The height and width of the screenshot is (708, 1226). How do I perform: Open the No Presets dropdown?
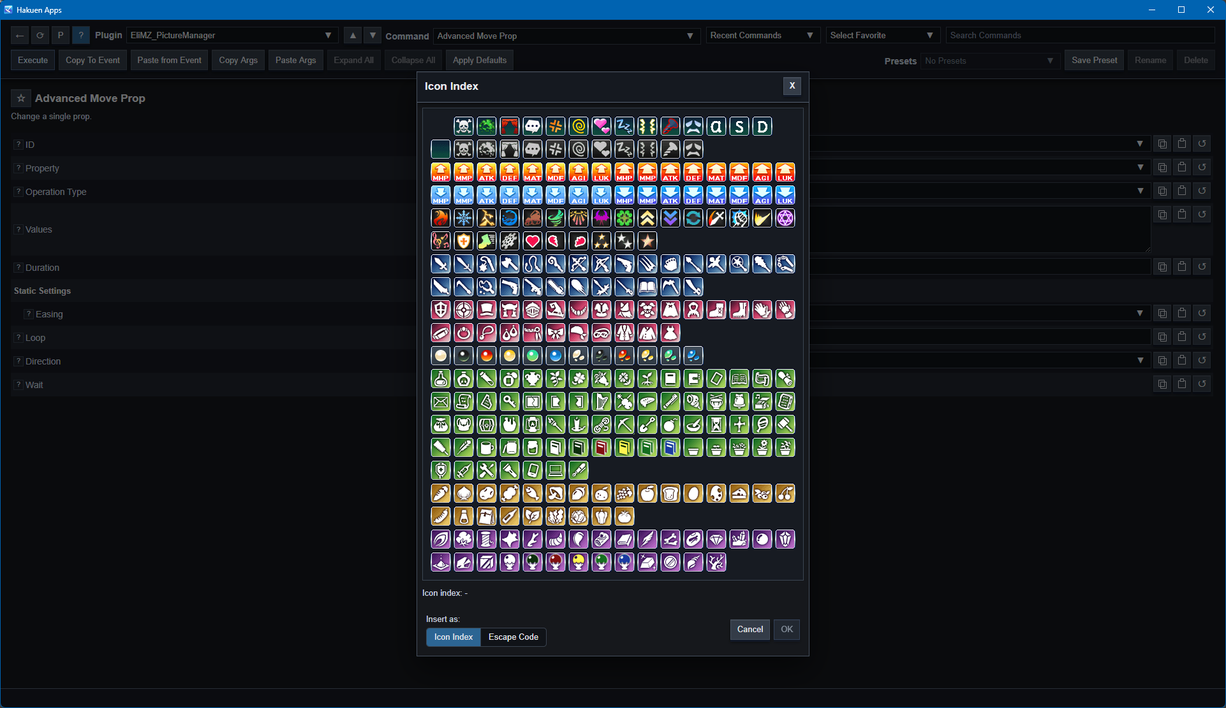(990, 61)
